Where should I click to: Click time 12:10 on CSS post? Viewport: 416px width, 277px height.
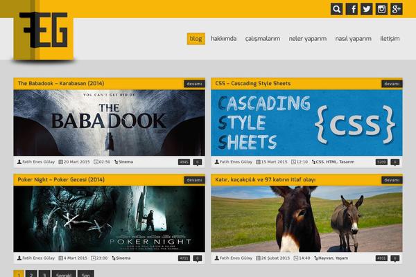tap(302, 161)
